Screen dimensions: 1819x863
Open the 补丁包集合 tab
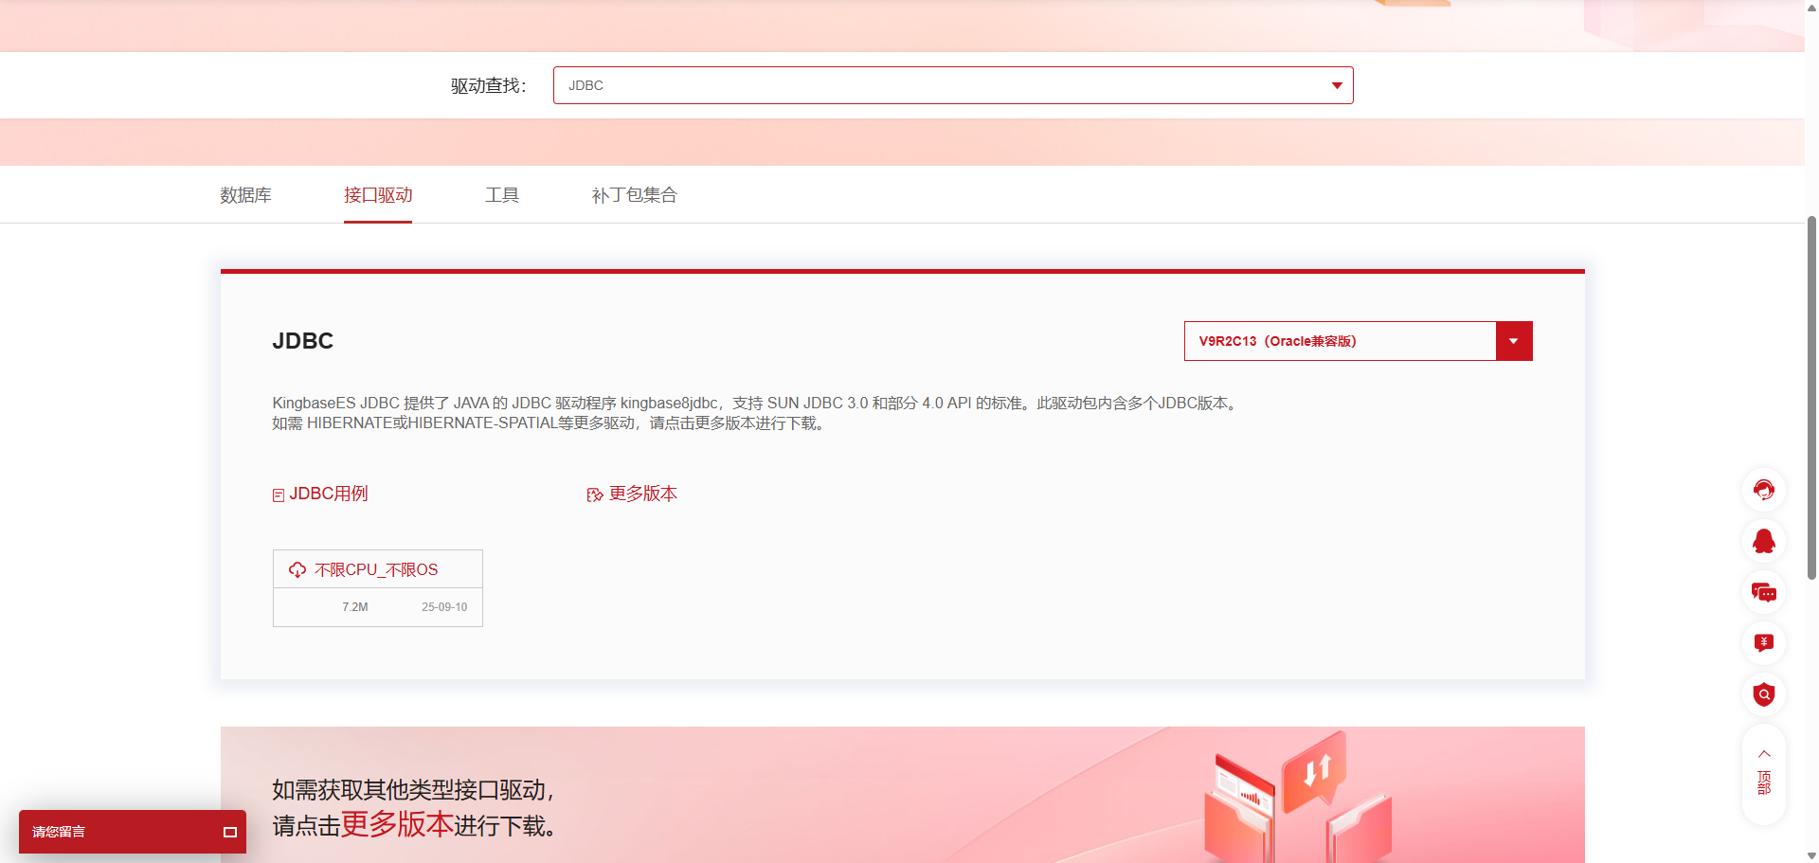tap(635, 195)
